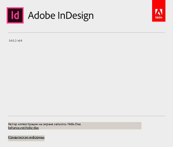The height and width of the screenshot is (147, 173).
Task: Open the Юридическая информация legal link
Action: coord(26,137)
